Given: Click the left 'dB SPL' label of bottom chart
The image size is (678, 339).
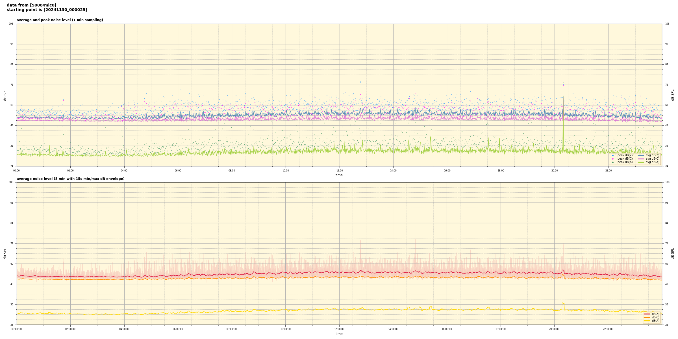Looking at the screenshot, I should (5, 253).
